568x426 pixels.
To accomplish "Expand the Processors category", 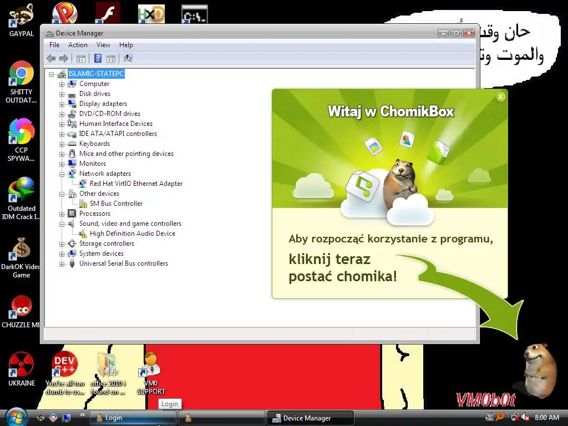I will [x=62, y=214].
